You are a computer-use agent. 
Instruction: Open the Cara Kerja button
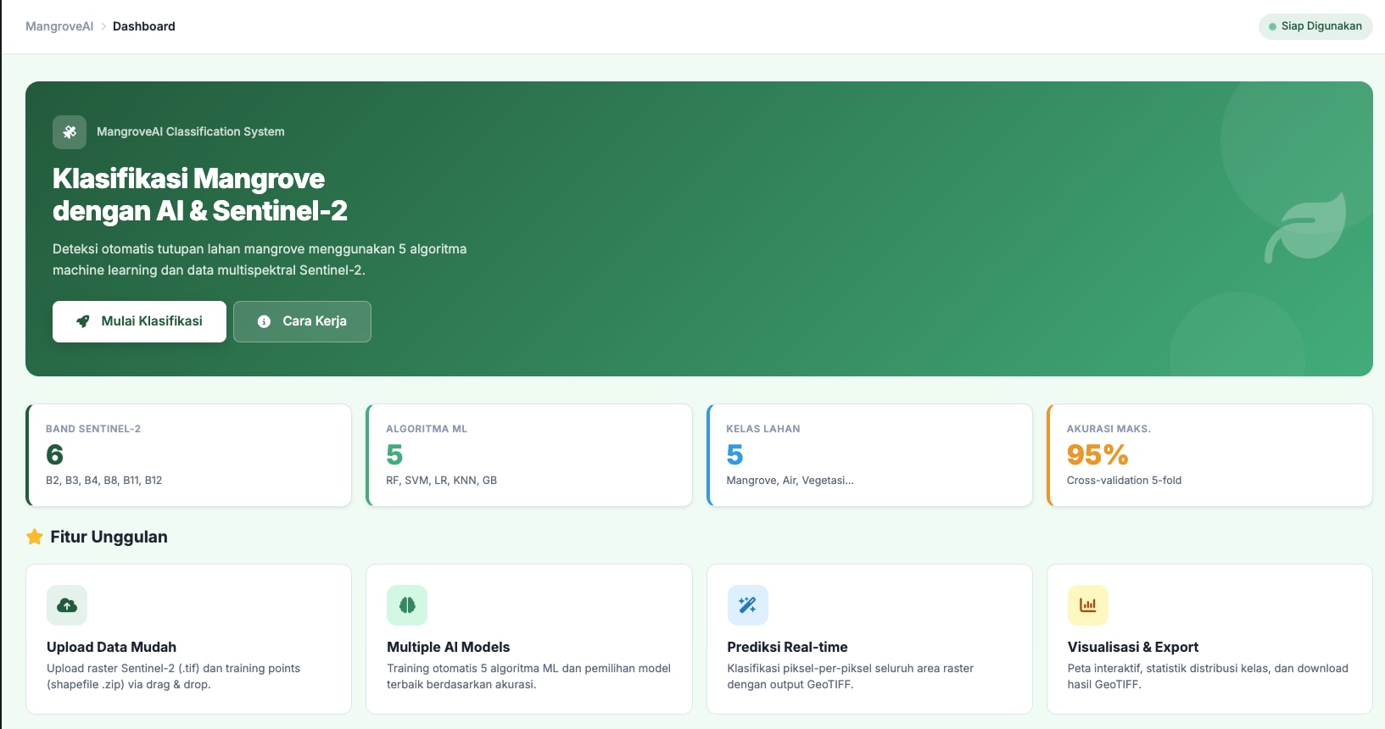click(x=302, y=321)
